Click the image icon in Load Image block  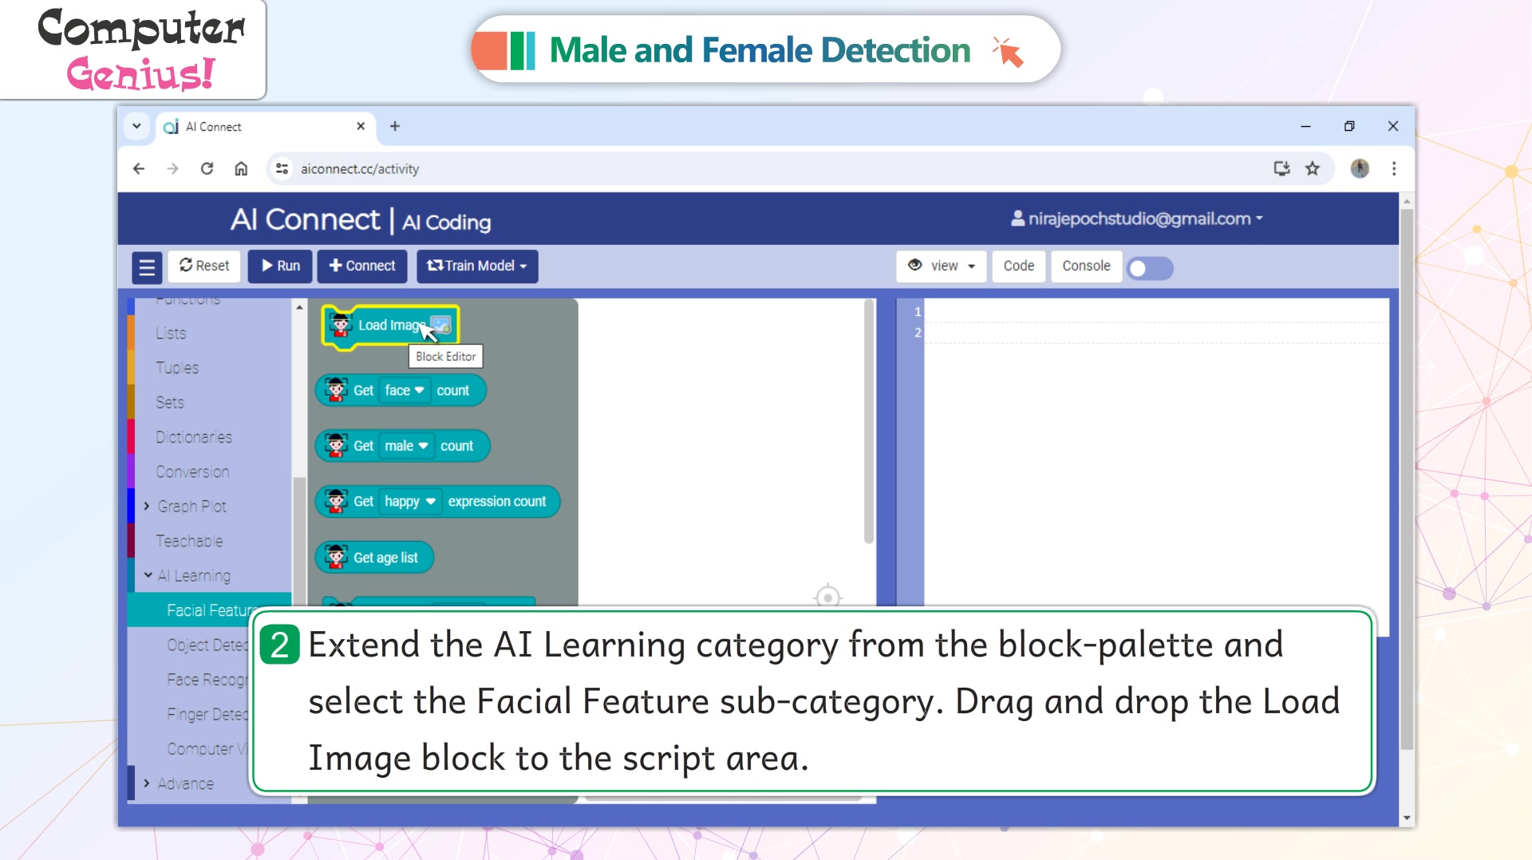(441, 325)
